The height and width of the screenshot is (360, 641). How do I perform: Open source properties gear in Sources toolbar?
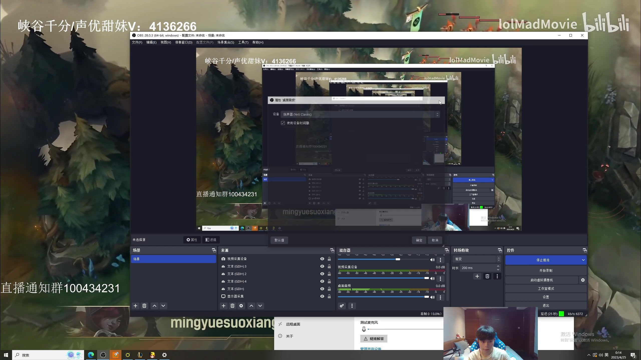(241, 306)
